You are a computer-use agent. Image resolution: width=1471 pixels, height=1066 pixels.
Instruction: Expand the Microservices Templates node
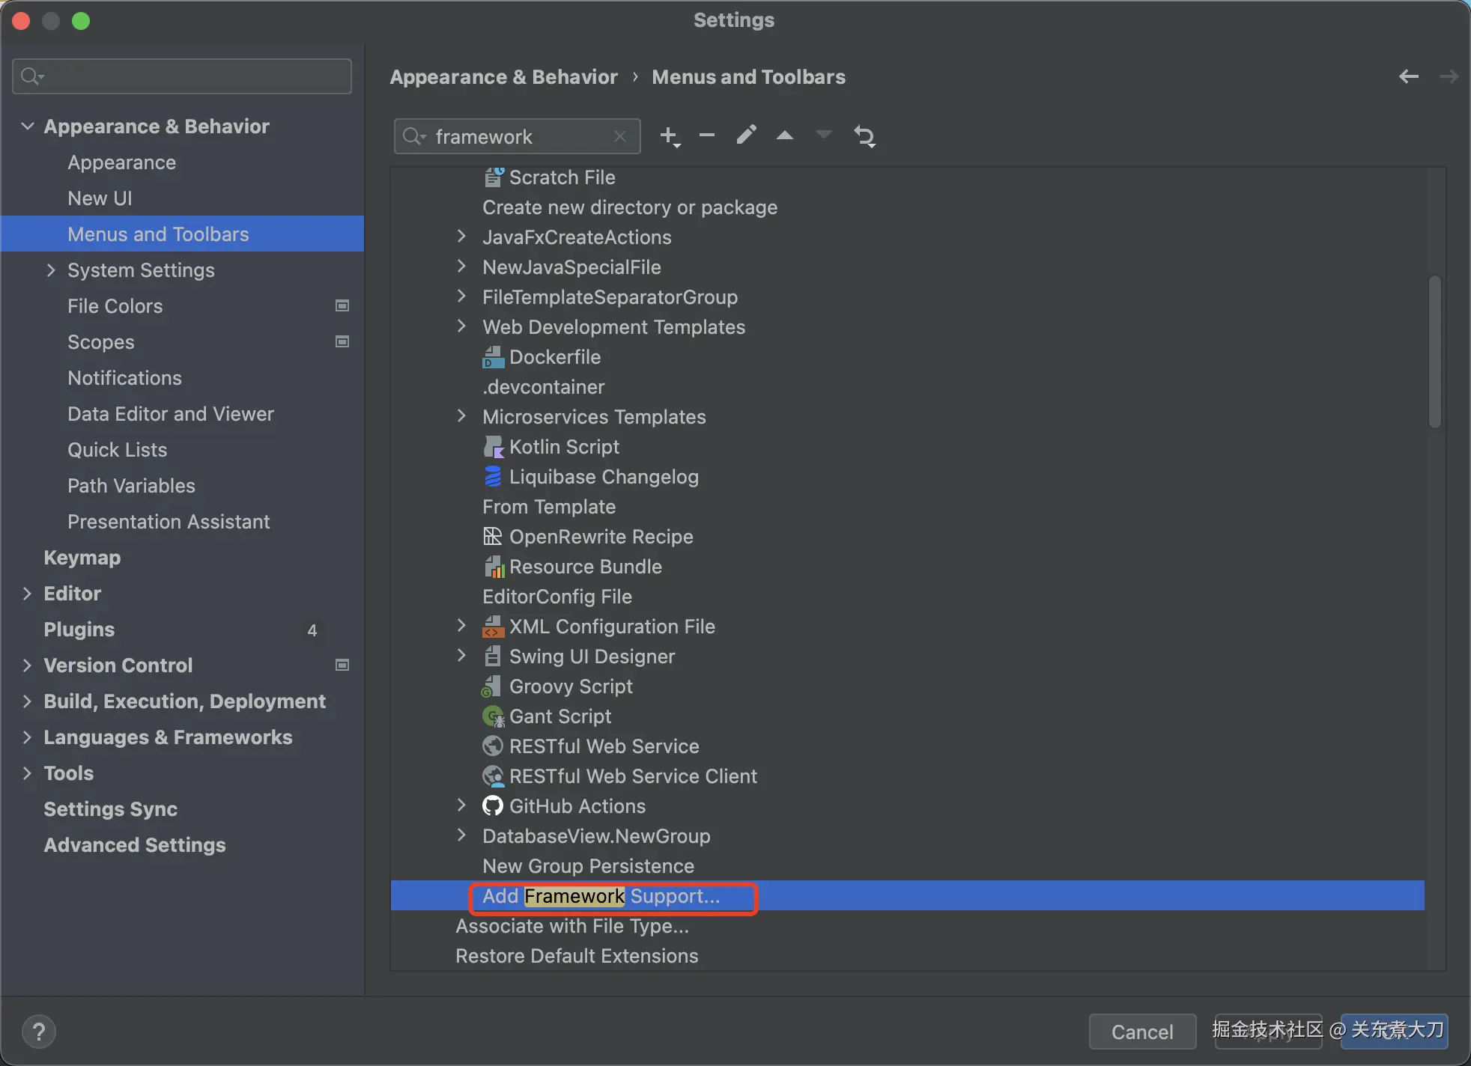[461, 417]
